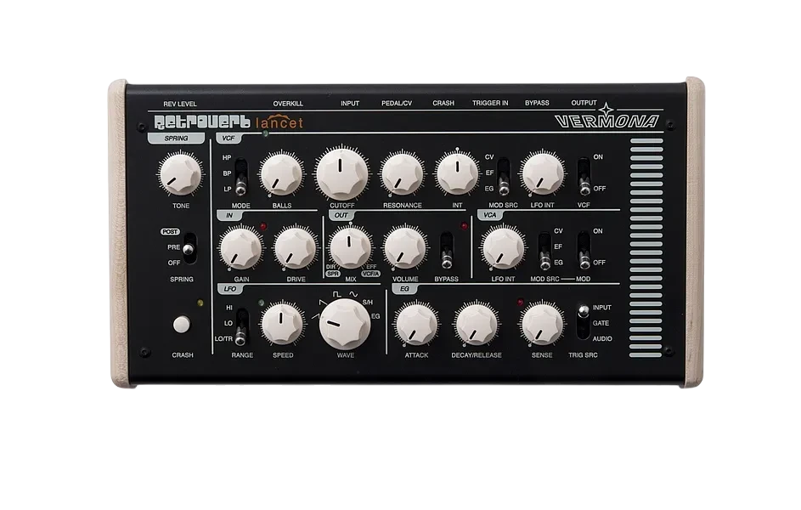Click the white CRASH push button
This screenshot has height=510, width=801.
pos(181,325)
